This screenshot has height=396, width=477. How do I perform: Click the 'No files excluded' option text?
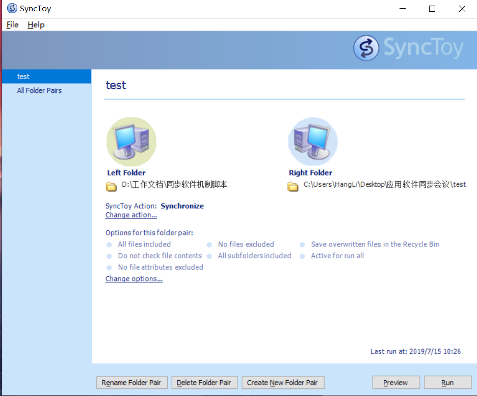(246, 244)
